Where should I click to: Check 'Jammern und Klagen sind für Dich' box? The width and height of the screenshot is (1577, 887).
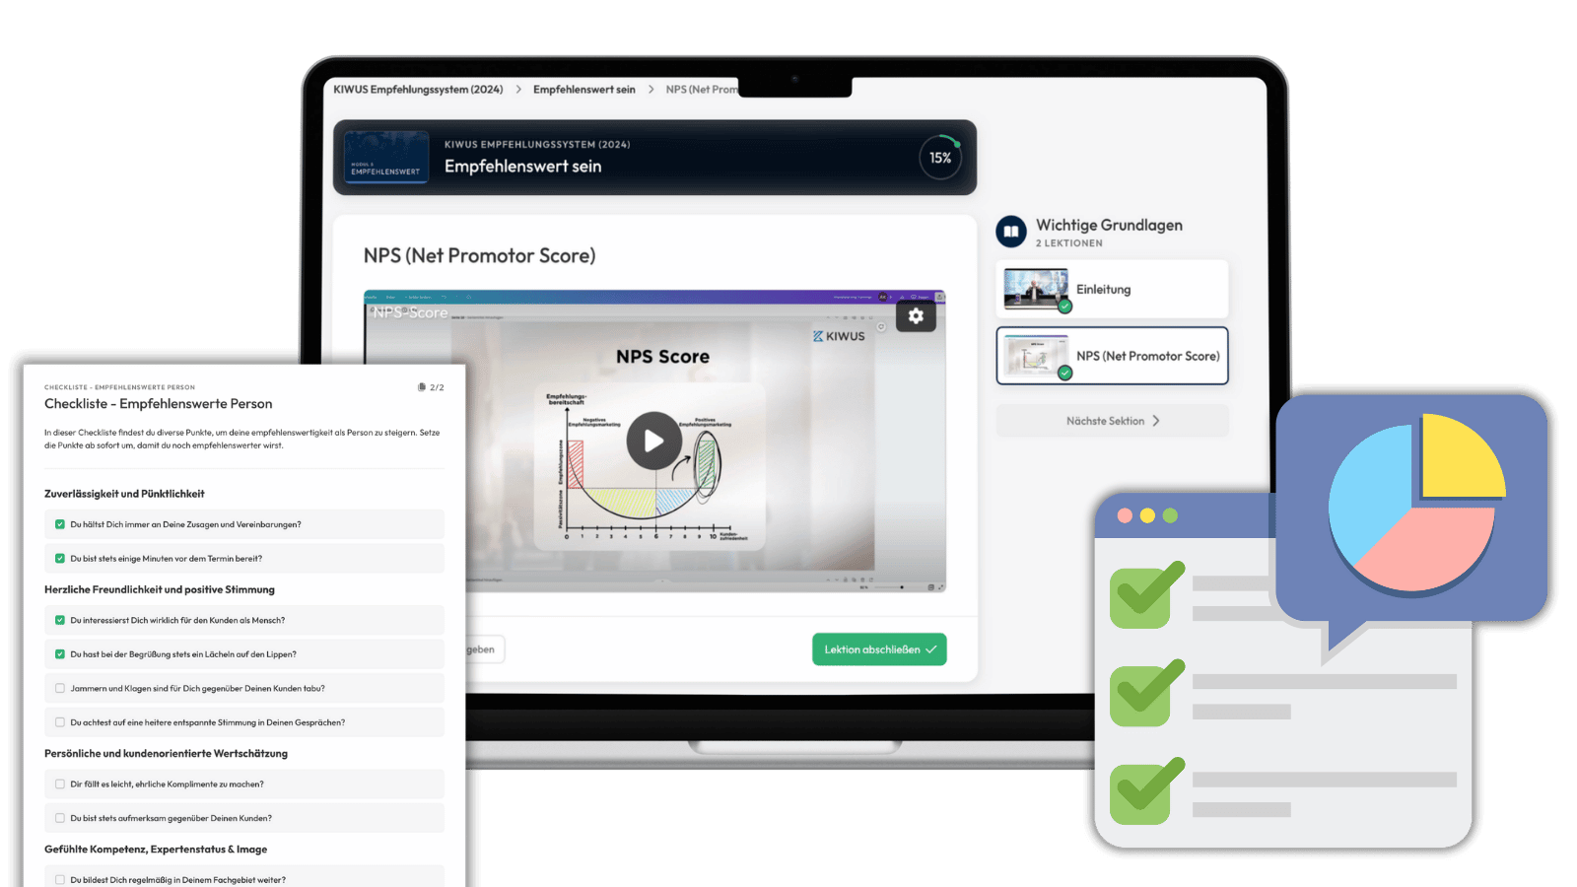coord(60,688)
